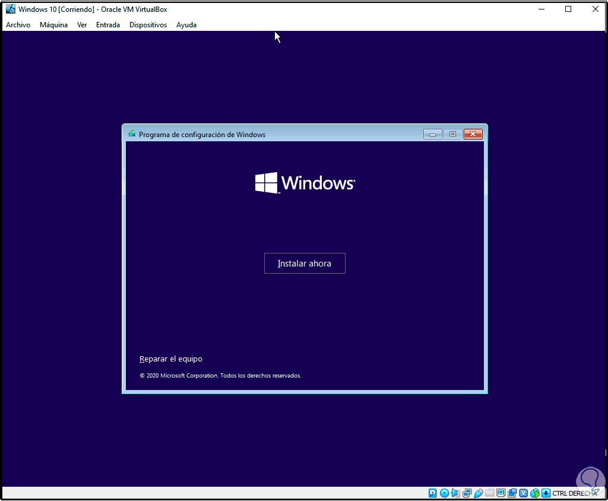Click the display monitor status icon
The image size is (608, 501).
point(501,493)
